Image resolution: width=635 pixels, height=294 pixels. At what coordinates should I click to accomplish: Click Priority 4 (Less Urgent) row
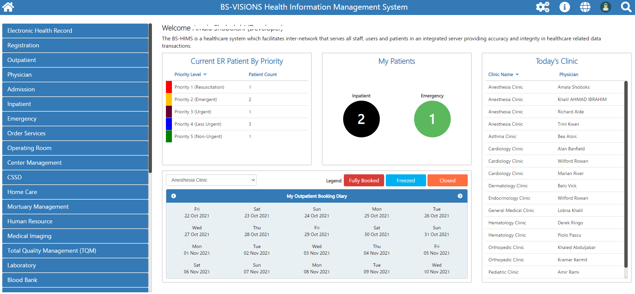click(237, 124)
